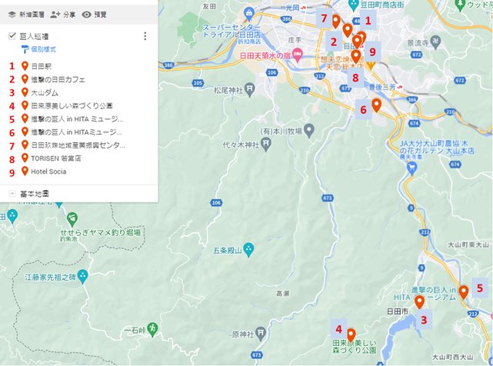Image resolution: width=493 pixels, height=366 pixels.
Task: Click the orange map pin beside number 6
Action: click(x=376, y=105)
